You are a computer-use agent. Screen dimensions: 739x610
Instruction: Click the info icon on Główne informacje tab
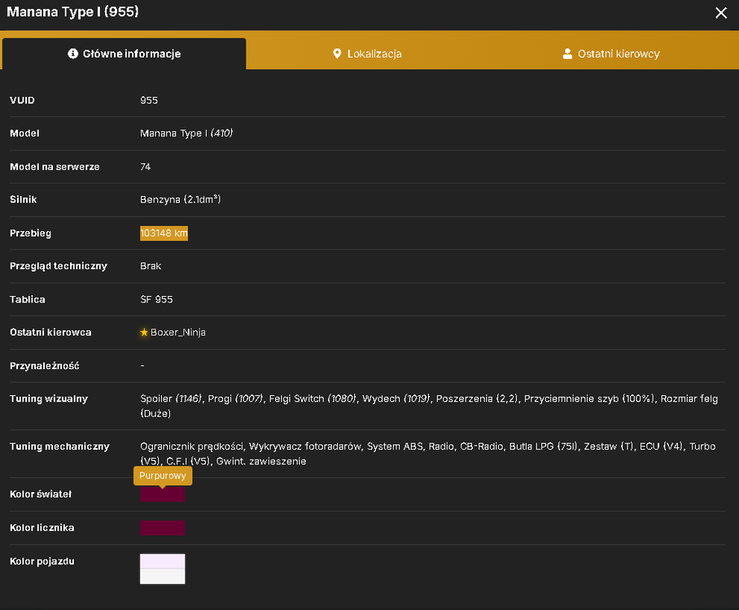pos(72,54)
